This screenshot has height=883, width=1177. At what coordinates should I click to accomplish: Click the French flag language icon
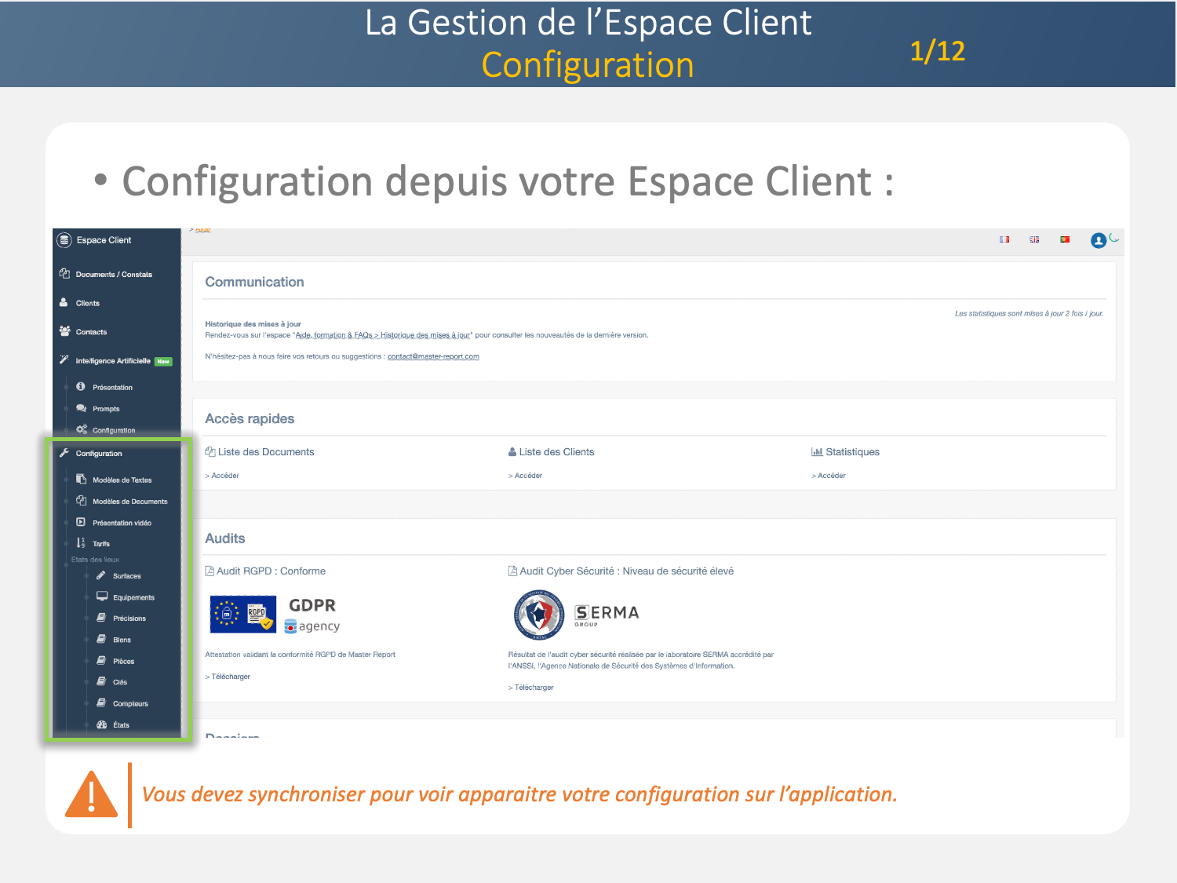[x=1004, y=239]
